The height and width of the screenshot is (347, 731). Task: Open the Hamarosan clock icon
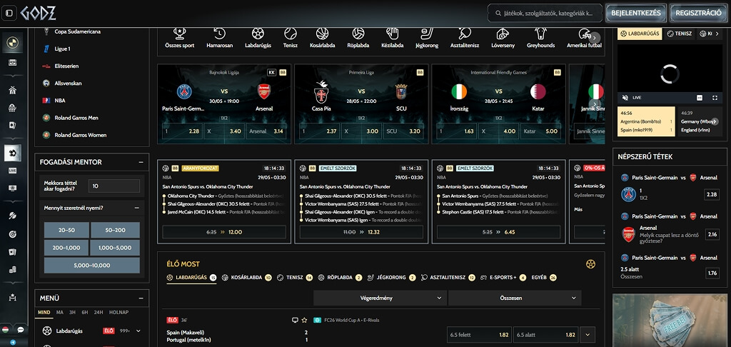coord(219,34)
